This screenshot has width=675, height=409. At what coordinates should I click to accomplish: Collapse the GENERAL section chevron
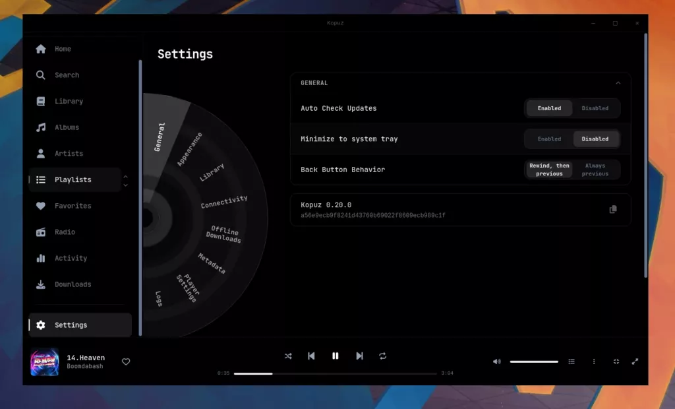click(x=618, y=82)
